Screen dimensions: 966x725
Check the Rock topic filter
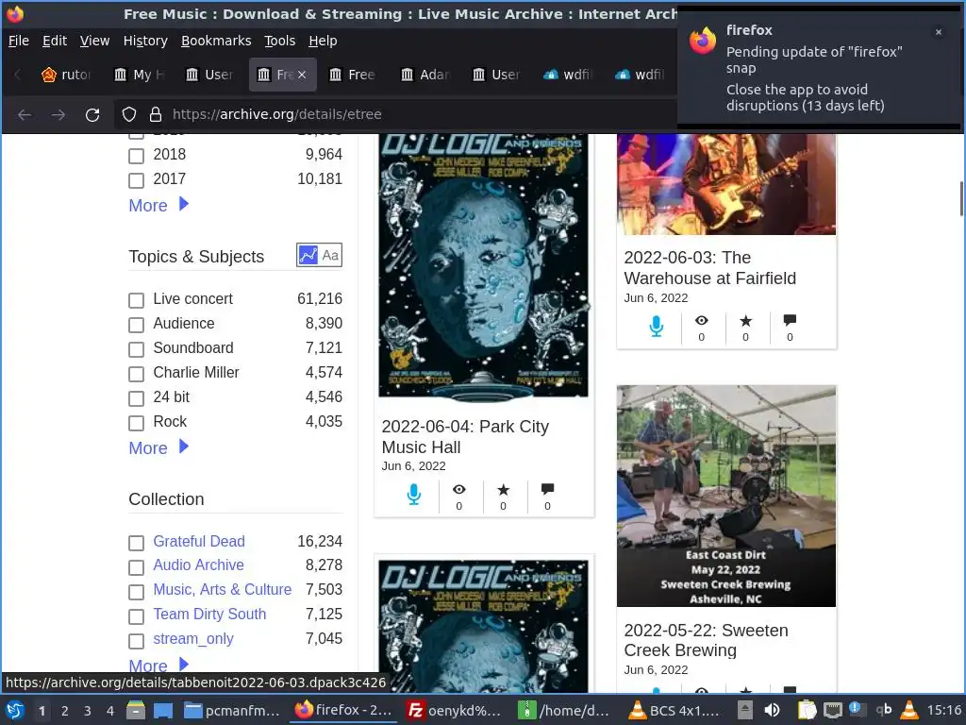(136, 423)
